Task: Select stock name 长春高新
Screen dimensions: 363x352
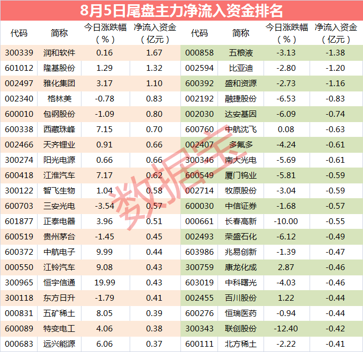Action: coord(241,221)
